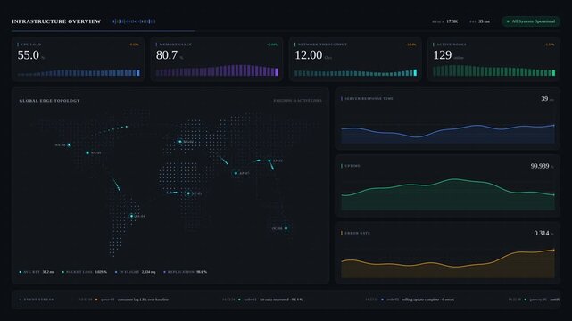Click the 129 Active Nodes value

(x=443, y=55)
